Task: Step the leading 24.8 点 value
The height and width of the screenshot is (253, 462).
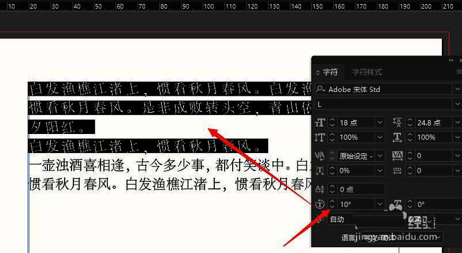Action: (x=409, y=122)
